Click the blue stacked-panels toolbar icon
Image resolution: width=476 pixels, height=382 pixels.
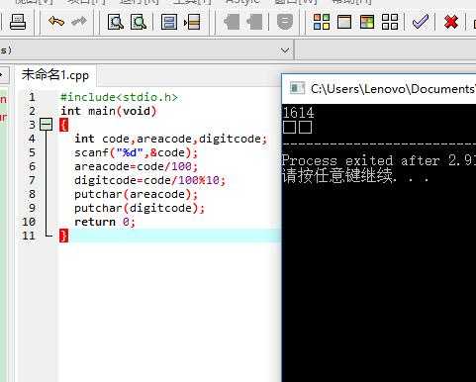tap(169, 22)
